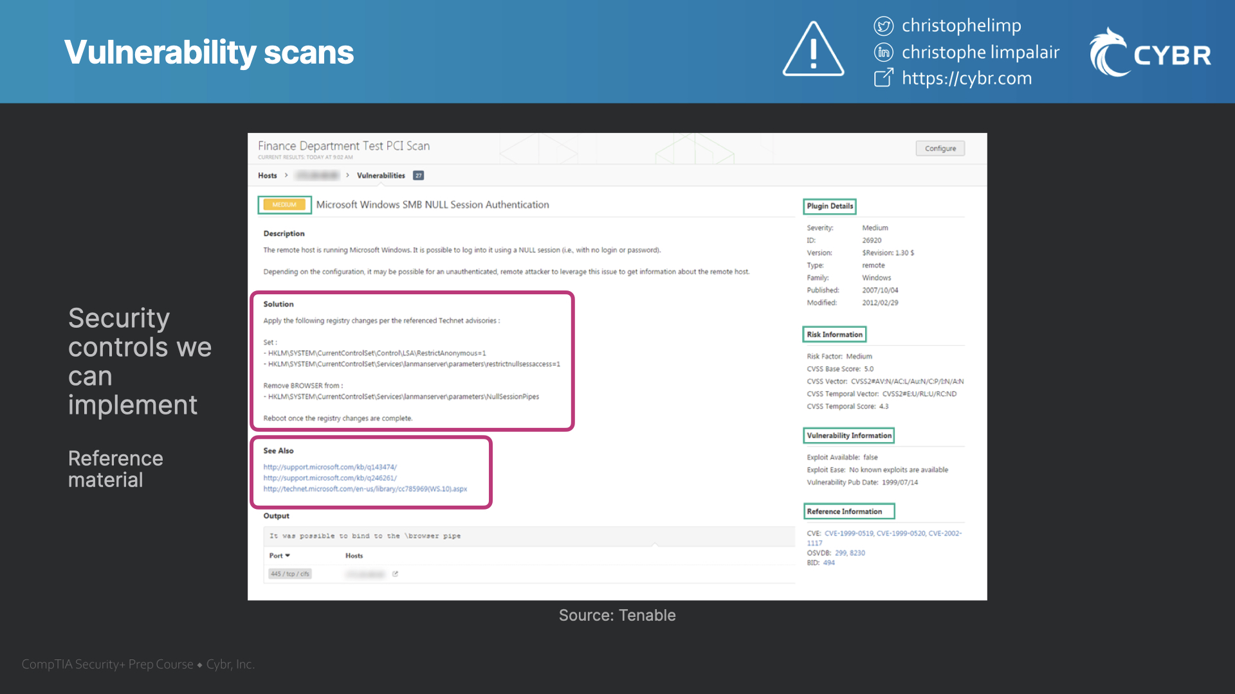Click the Plugin Details heading
The image size is (1235, 694).
coord(830,206)
